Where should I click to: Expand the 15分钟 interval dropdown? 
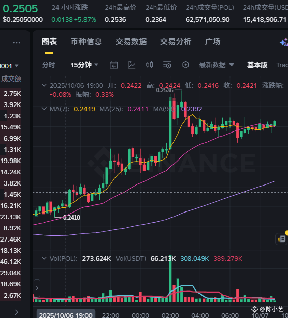pyautogui.click(x=84, y=65)
